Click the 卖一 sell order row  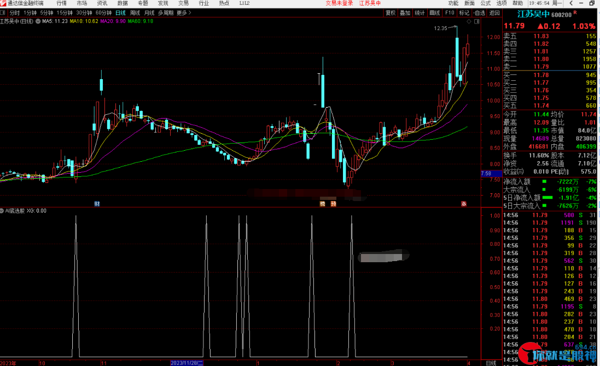pos(550,67)
